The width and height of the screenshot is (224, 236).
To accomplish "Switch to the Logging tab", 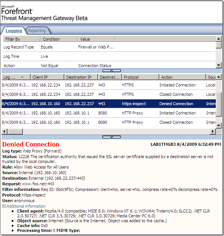I will [x=14, y=31].
